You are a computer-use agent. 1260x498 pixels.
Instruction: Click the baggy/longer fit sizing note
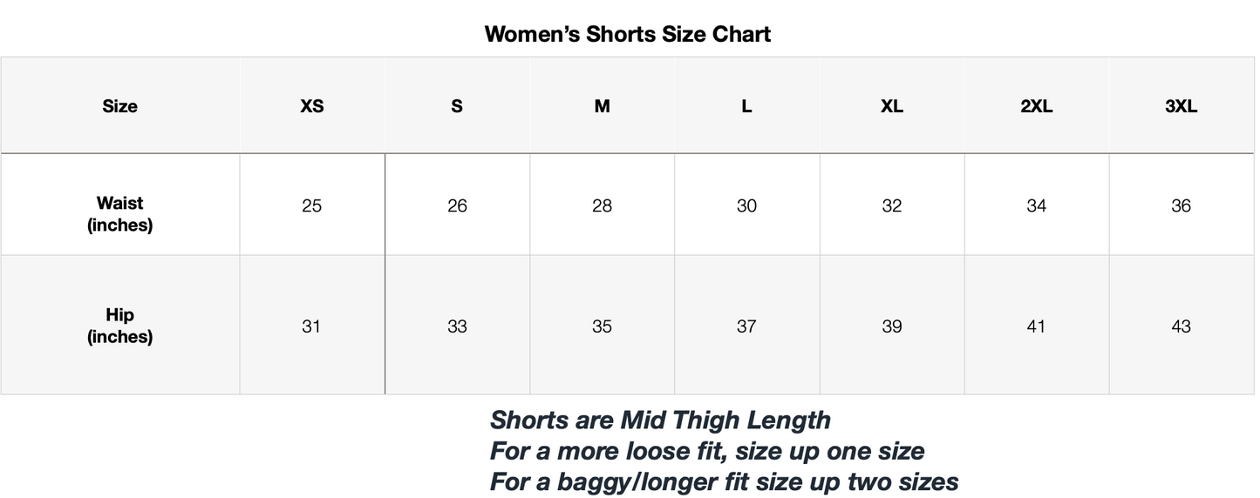point(724,481)
